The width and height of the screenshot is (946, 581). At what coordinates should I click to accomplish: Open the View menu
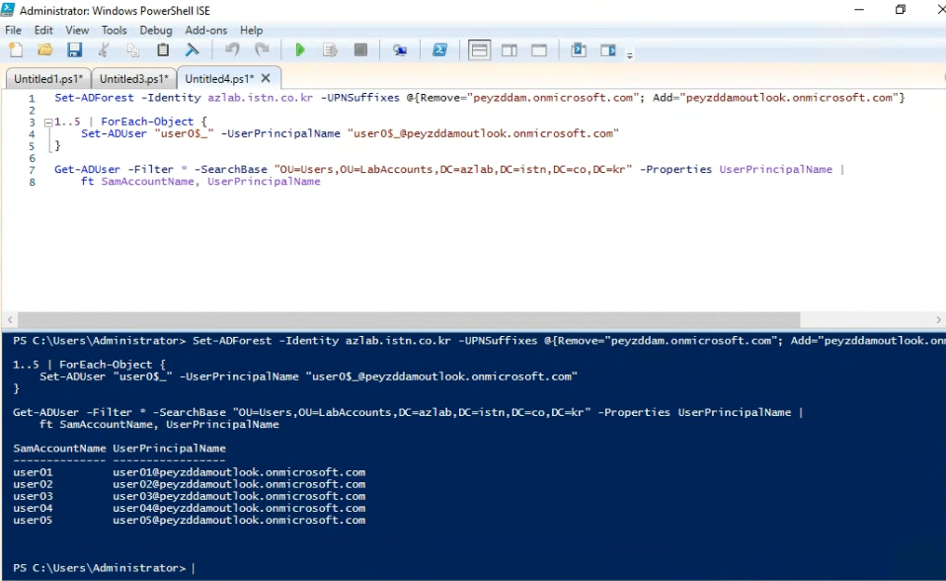pos(77,31)
